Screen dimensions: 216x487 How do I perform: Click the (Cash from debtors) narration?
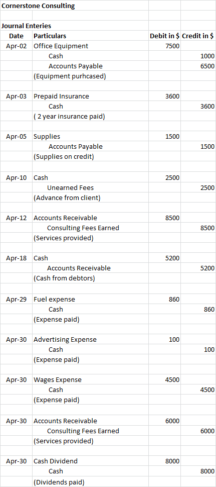click(64, 278)
